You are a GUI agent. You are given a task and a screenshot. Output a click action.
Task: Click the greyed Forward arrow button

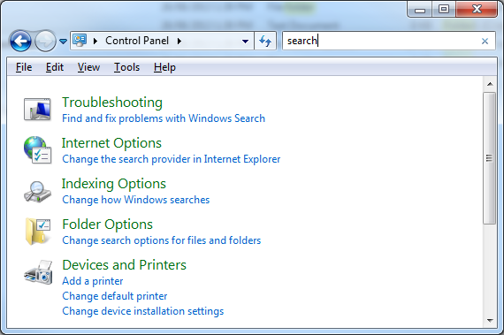click(x=45, y=42)
